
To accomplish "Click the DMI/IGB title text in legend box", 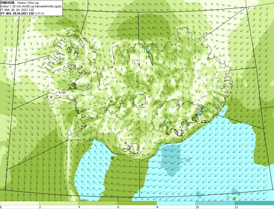I will click(7, 3).
